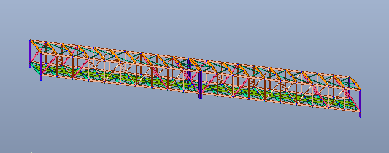Select the green deck surface in right span
The width and height of the screenshot is (389, 153).
267,94
